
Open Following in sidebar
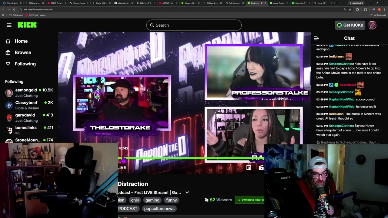pos(25,64)
